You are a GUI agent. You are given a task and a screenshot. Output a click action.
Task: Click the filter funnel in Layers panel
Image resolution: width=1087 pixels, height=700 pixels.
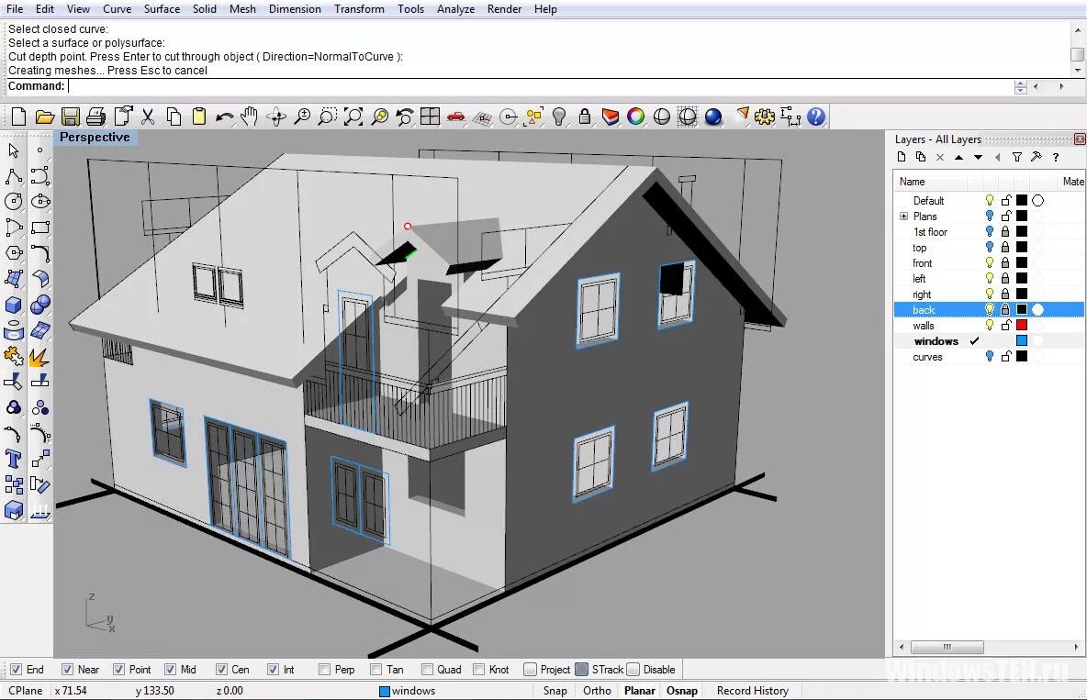(x=1017, y=157)
